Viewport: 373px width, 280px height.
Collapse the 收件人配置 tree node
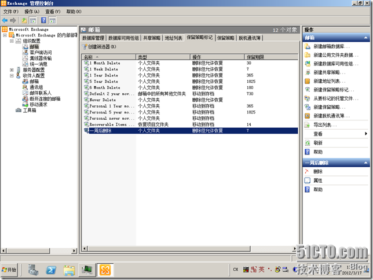click(13, 75)
